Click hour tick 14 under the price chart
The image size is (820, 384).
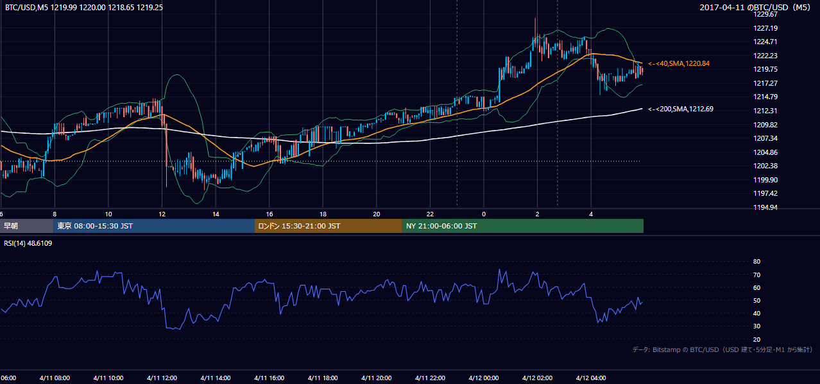216,214
